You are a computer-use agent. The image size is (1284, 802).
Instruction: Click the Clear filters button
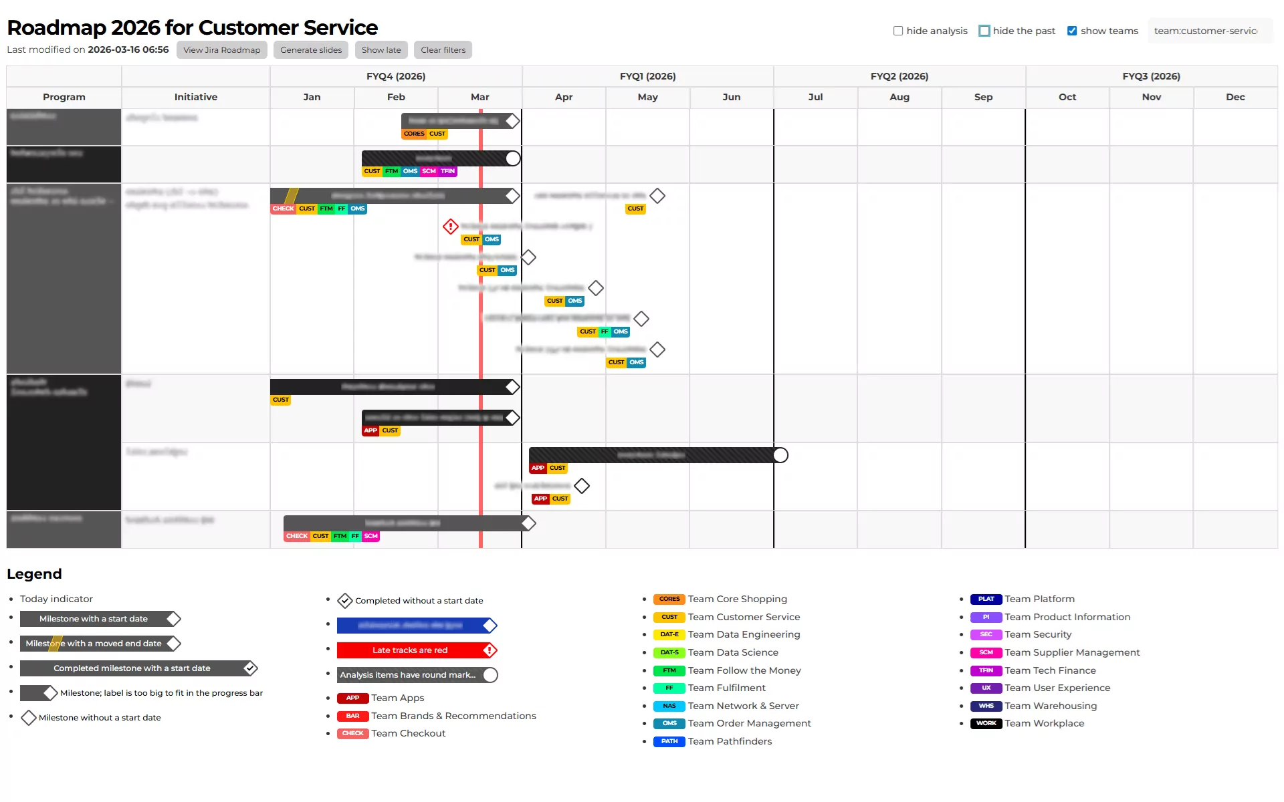(443, 50)
